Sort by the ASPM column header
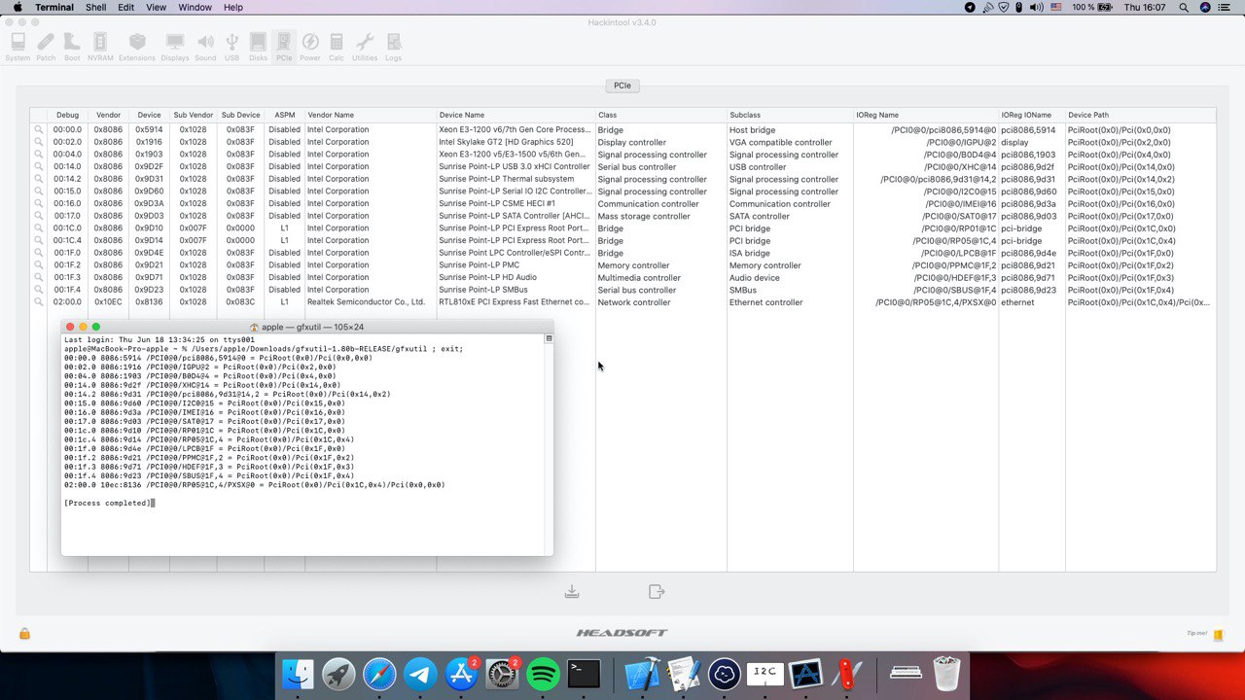Viewport: 1245px width, 700px height. [x=284, y=115]
